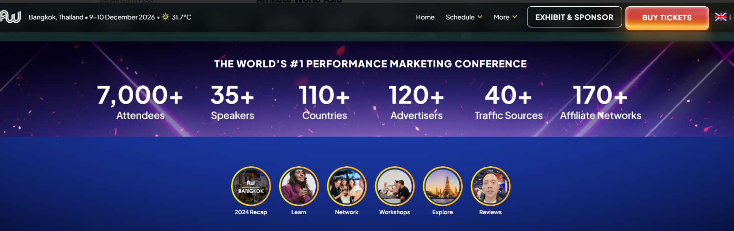
Task: Open the Learn story circle
Action: click(x=299, y=186)
